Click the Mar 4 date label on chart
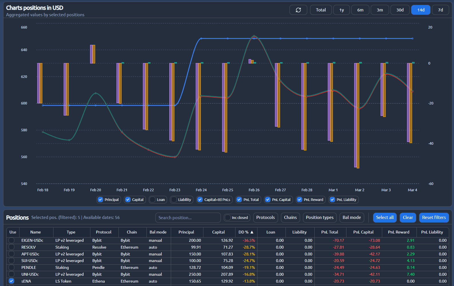Viewport: 454px width, 286px height. [x=412, y=190]
